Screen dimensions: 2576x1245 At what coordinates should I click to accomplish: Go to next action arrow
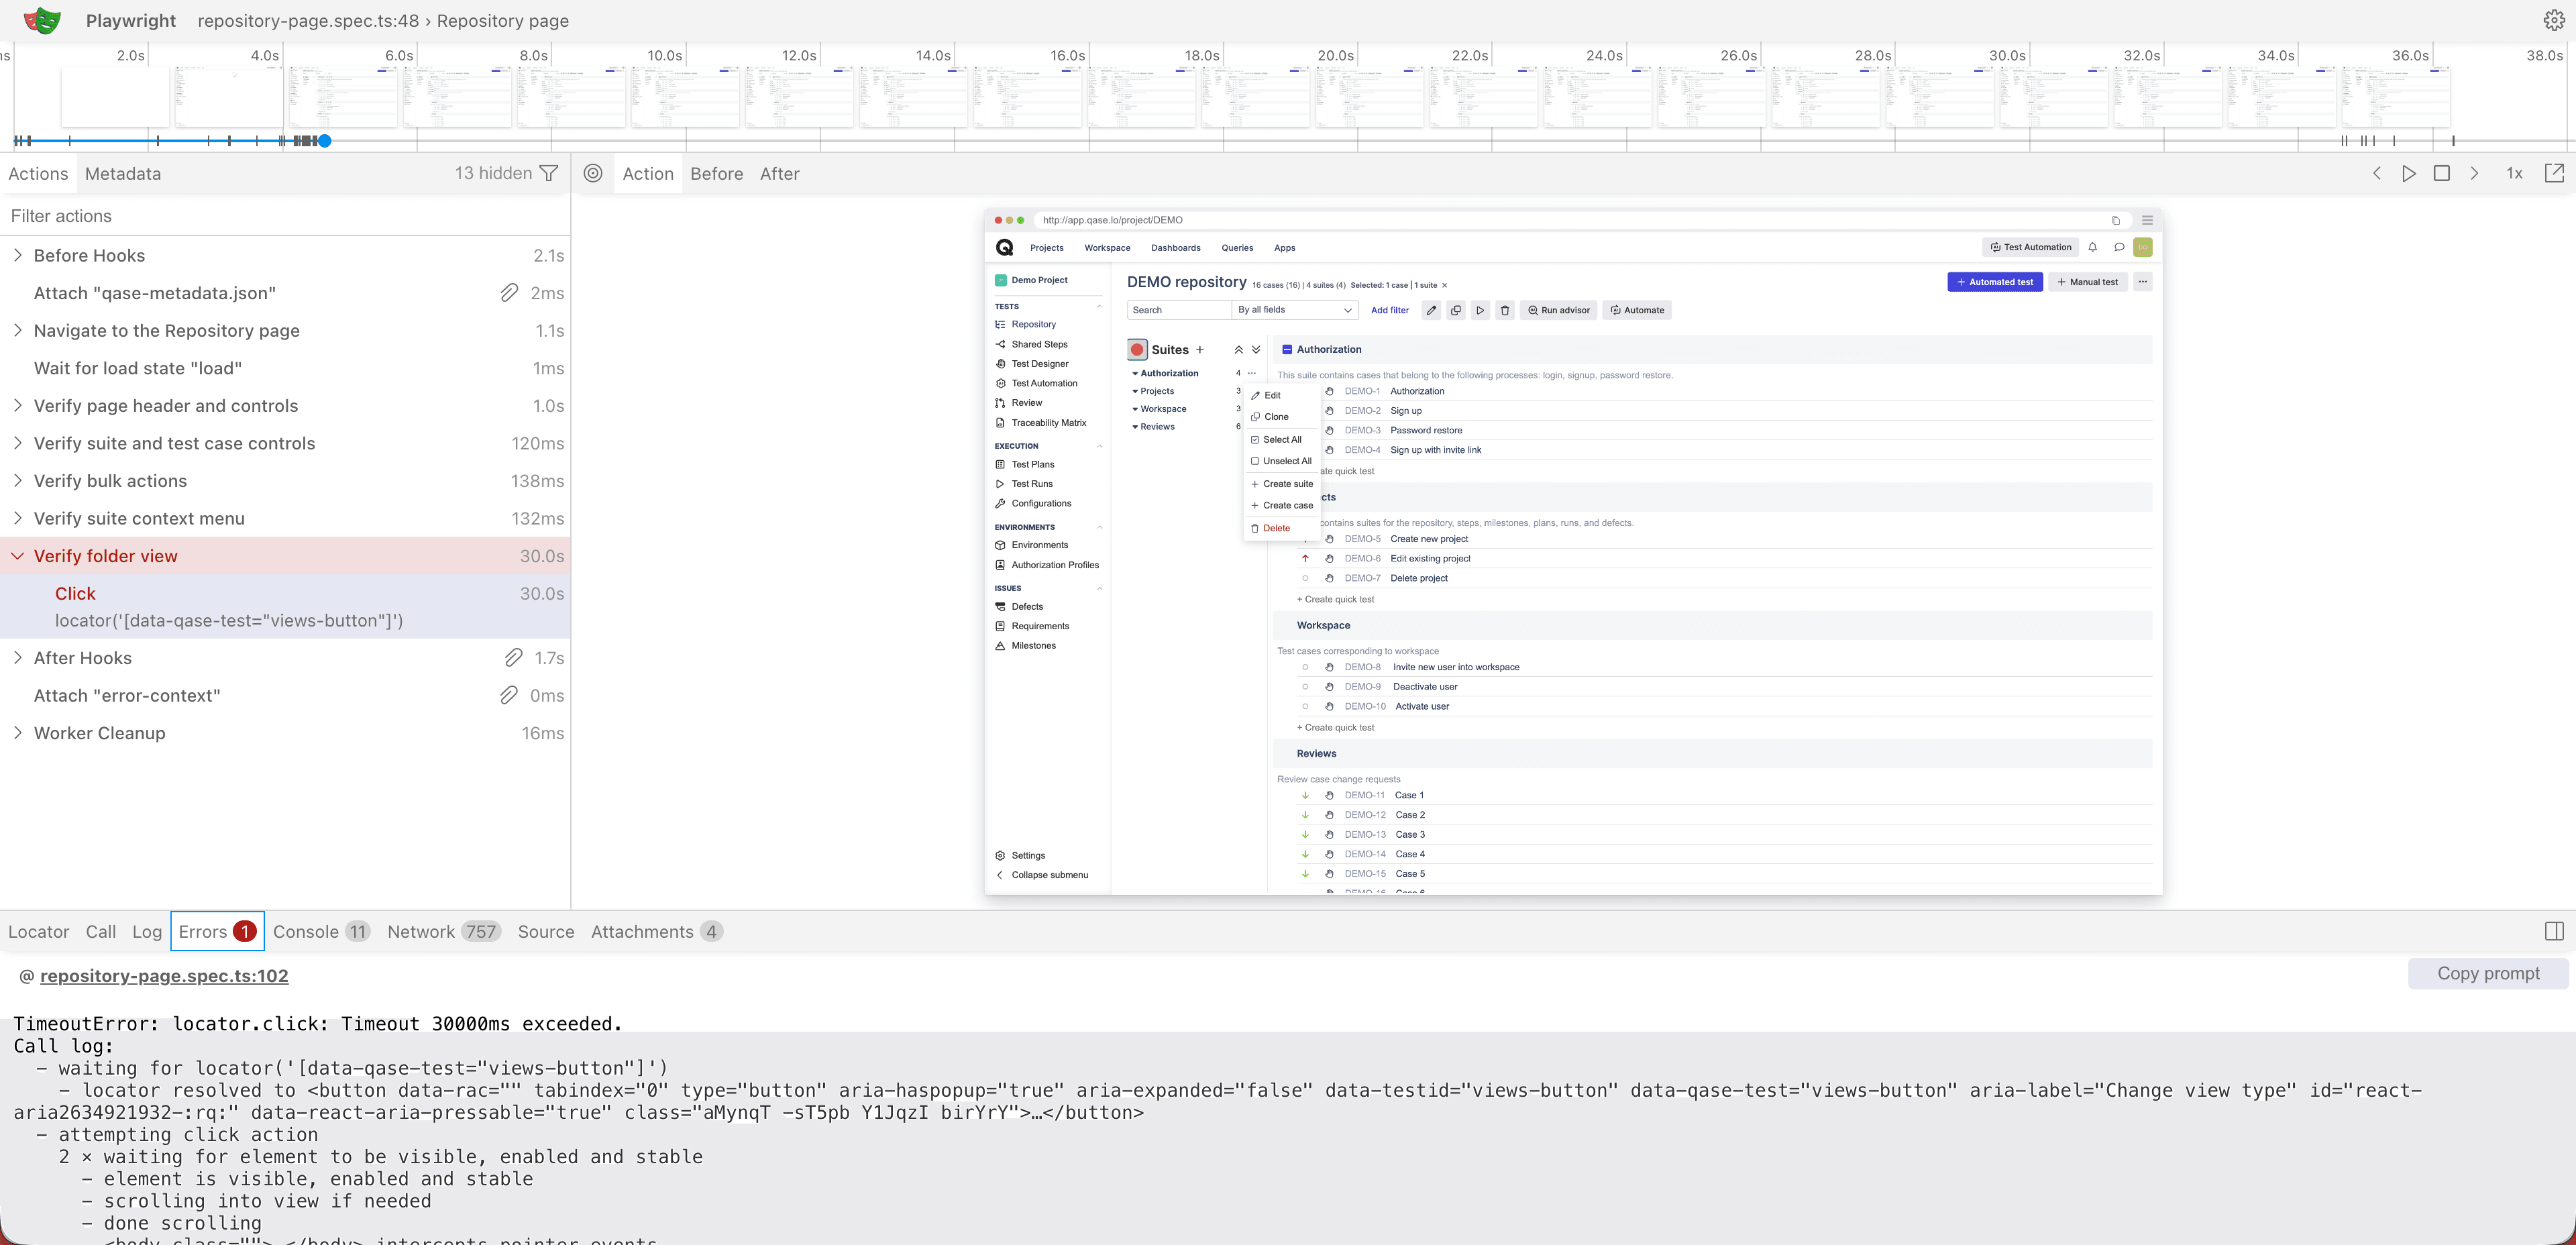click(x=2474, y=173)
